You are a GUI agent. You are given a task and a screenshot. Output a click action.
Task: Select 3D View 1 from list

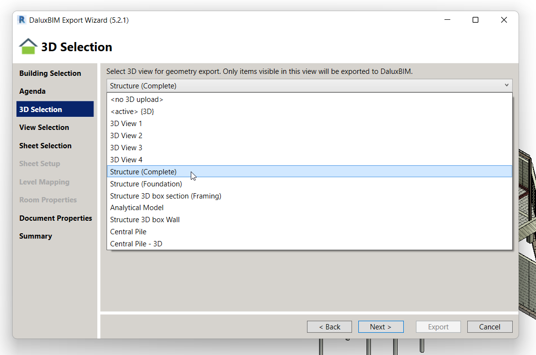[309, 124]
